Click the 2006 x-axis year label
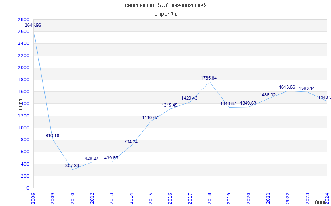Image resolution: width=331 pixels, height=206 pixels. point(34,197)
